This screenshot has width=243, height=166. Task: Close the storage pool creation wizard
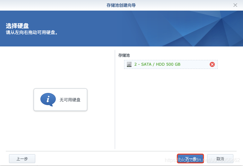tap(235, 5)
